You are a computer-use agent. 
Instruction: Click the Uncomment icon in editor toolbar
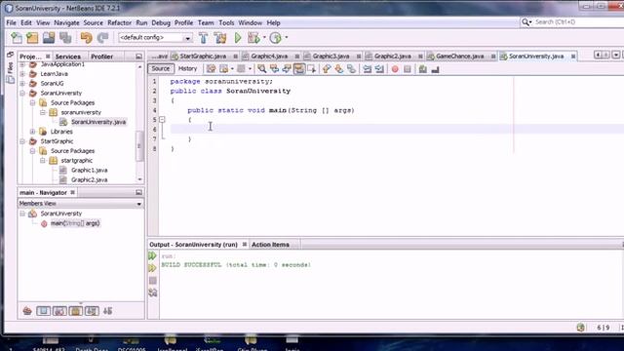tap(435, 69)
